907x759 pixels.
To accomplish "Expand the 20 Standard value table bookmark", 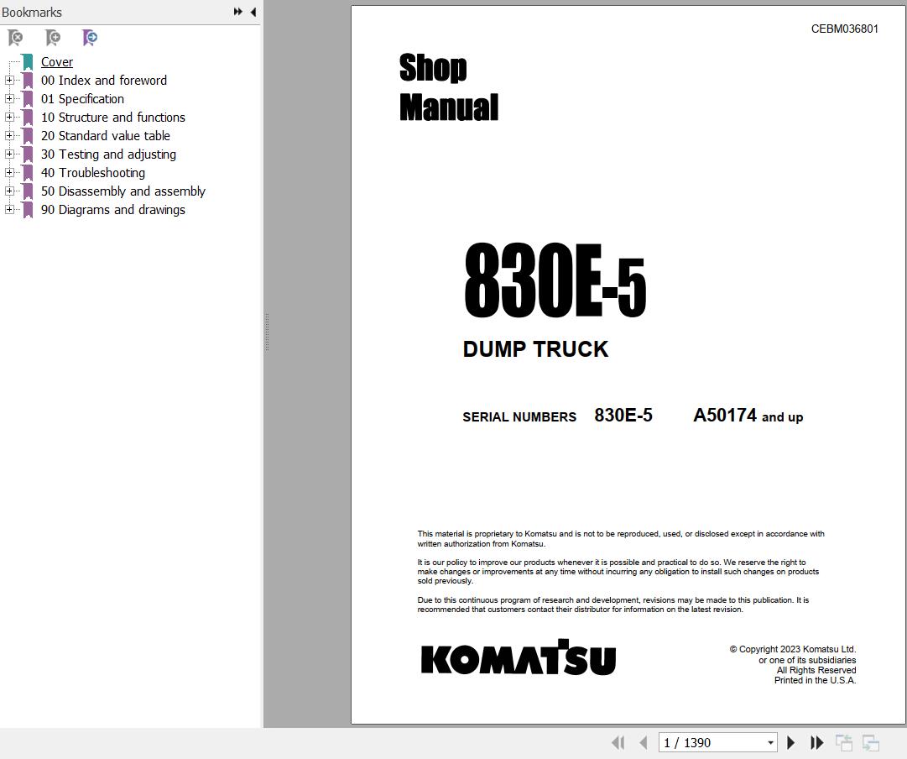I will point(9,135).
